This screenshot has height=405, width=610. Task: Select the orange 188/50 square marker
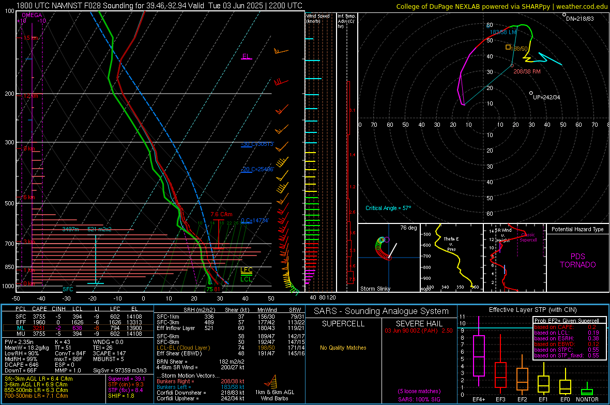508,47
